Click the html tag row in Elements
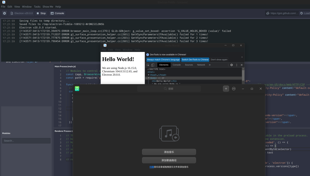This screenshot has width=310, height=176. (x=151, y=72)
